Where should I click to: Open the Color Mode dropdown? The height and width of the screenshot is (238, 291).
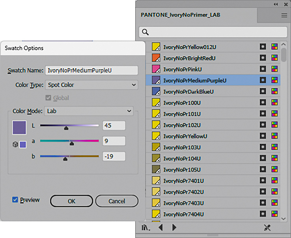(x=89, y=111)
